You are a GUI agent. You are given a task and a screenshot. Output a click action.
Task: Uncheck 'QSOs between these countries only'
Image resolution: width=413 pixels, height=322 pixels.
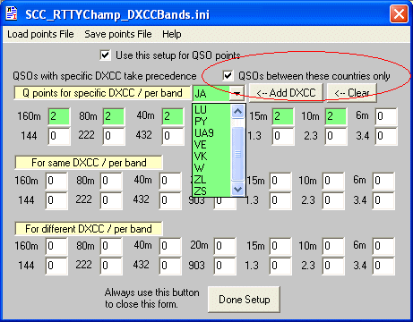point(228,76)
